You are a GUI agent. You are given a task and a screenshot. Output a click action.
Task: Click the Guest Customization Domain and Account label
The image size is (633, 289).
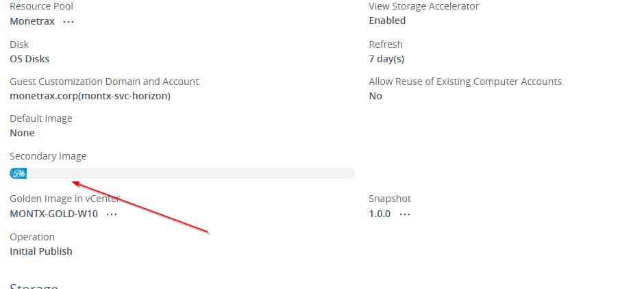click(x=104, y=81)
